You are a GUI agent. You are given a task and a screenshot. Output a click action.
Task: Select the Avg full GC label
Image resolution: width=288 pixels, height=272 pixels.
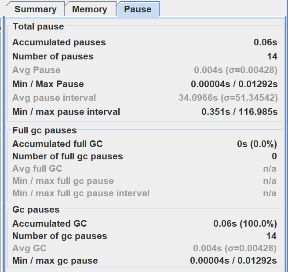37,169
